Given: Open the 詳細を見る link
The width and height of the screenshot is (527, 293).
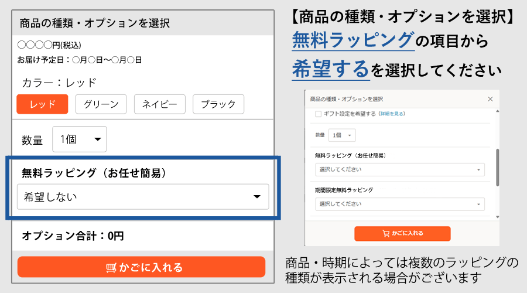Looking at the screenshot, I should [x=392, y=114].
